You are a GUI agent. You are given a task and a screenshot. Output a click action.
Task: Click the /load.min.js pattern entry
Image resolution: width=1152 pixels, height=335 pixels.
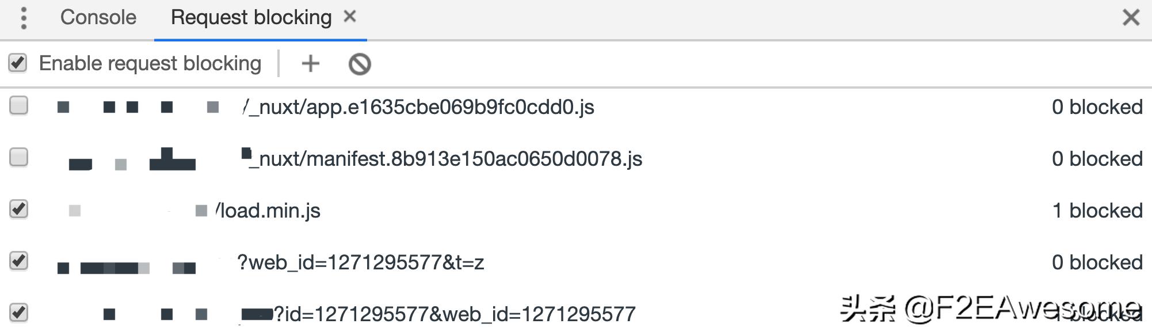tap(268, 211)
